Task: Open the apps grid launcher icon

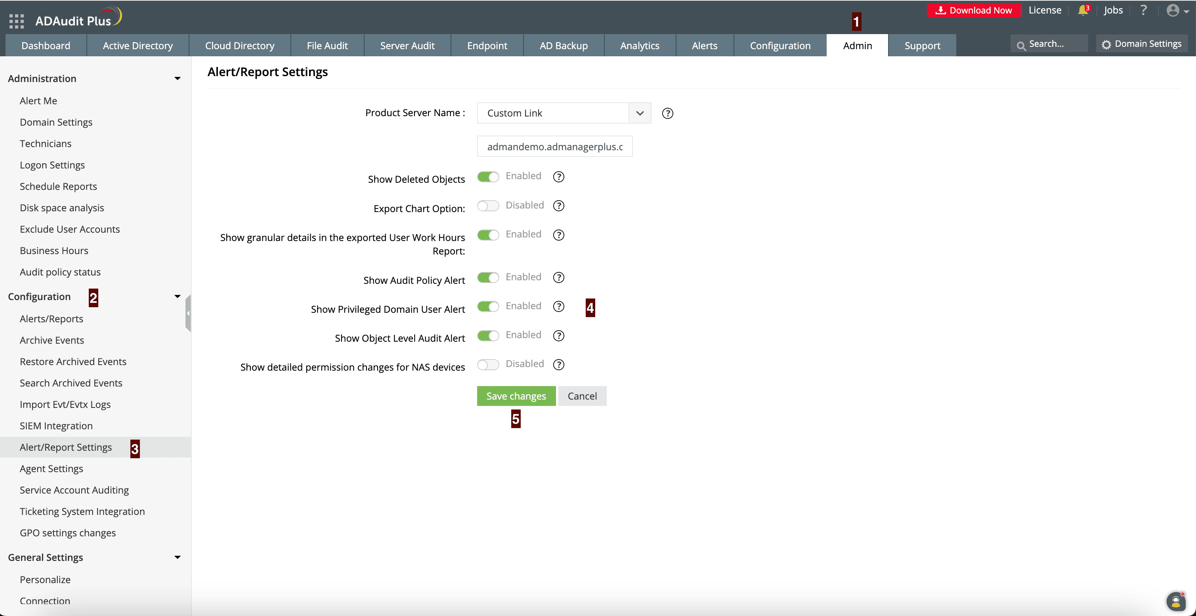Action: (x=16, y=21)
